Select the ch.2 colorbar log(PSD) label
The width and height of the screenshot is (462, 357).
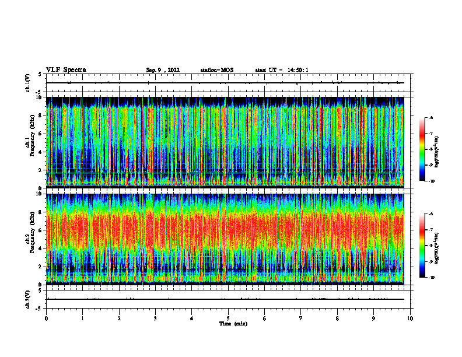point(437,248)
